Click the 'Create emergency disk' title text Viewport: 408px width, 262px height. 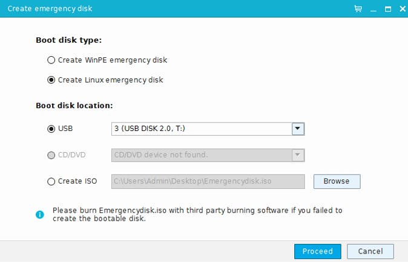pos(50,9)
